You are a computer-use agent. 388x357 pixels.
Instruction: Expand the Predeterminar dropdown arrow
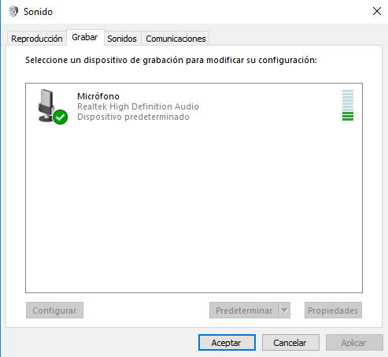click(x=285, y=311)
